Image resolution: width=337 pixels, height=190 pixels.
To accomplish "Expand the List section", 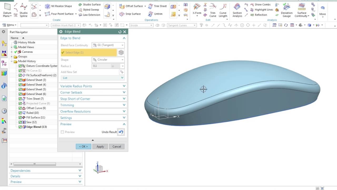I will tap(93, 78).
